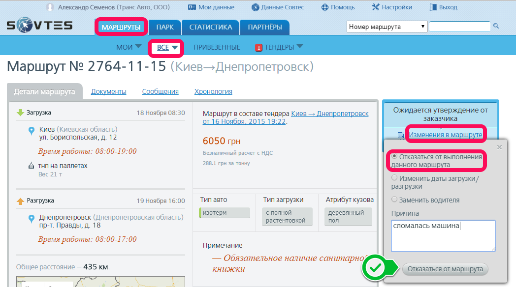Click Настройки link text
This screenshot has height=287, width=516.
point(397,7)
